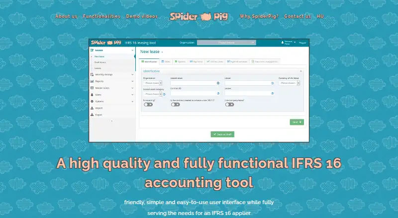Click the green Next button
This screenshot has width=398, height=218.
coord(297,122)
